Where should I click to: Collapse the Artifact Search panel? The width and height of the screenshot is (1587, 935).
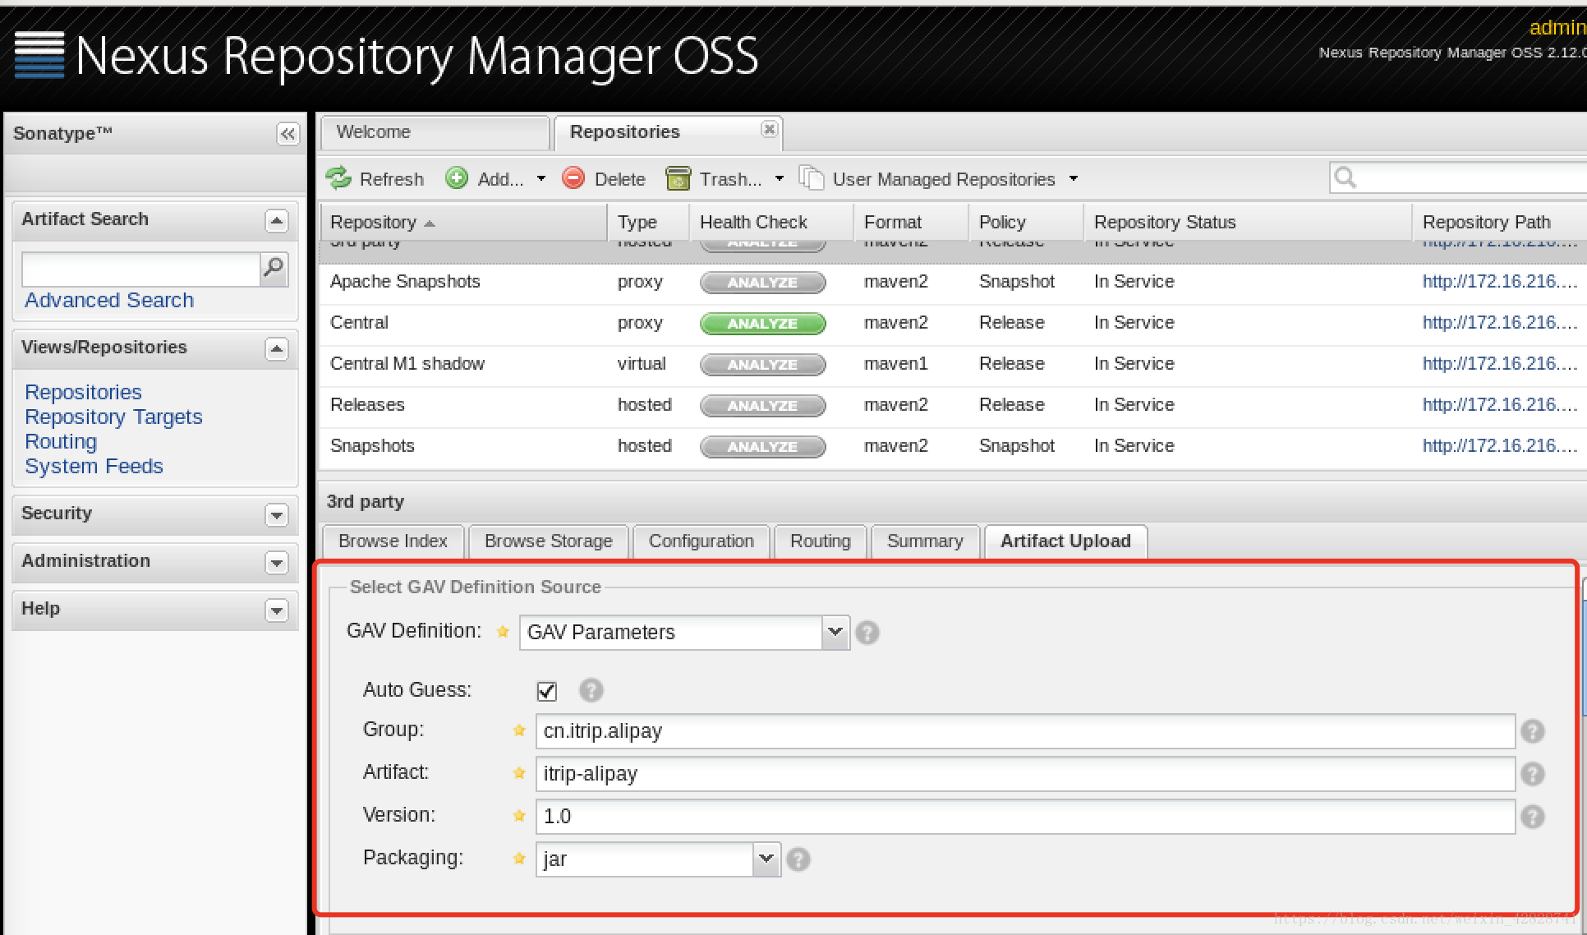click(277, 220)
